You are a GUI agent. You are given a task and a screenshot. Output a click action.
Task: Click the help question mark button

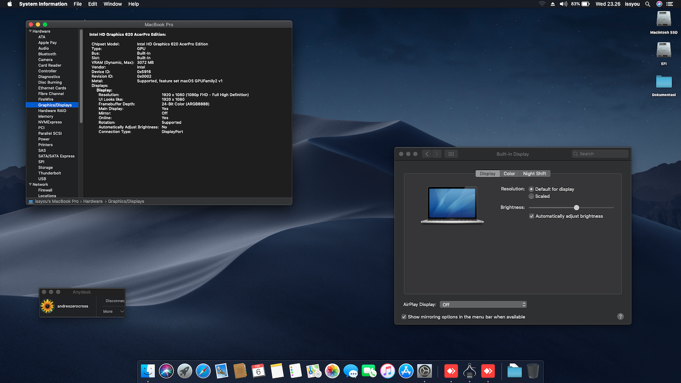(621, 317)
